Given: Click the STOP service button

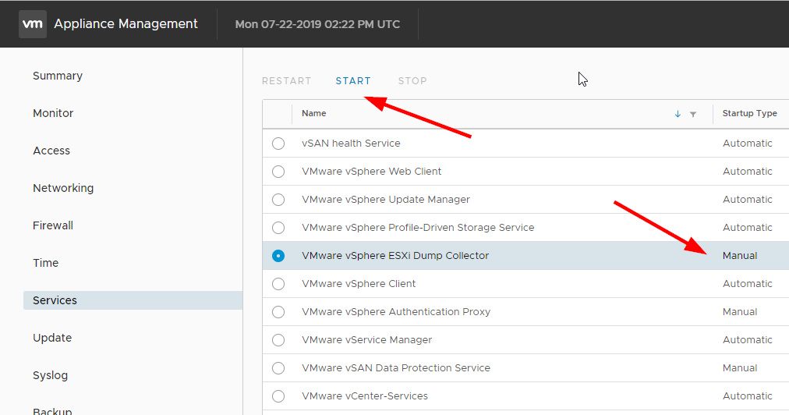Looking at the screenshot, I should (412, 81).
